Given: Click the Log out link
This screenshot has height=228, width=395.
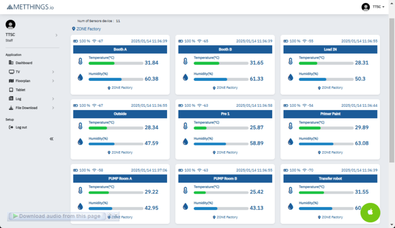Looking at the screenshot, I should [21, 127].
